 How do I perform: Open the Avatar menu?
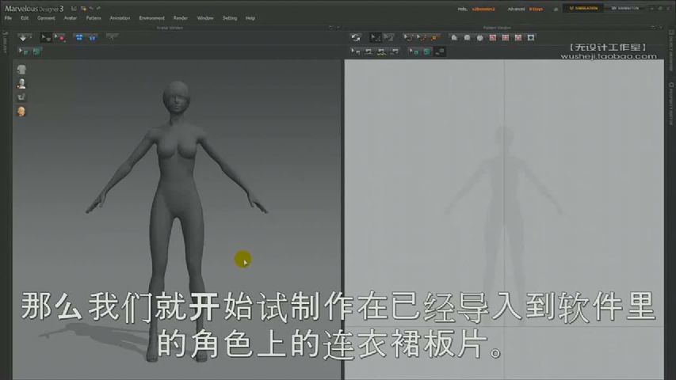71,18
